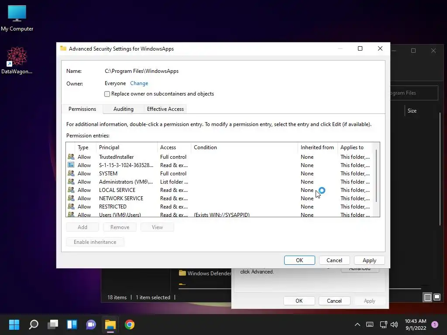447x335 pixels.
Task: Show hidden icons tray chevron
Action: coord(357,325)
